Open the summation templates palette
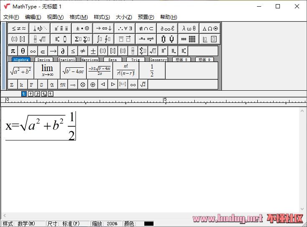 [x=82, y=39]
